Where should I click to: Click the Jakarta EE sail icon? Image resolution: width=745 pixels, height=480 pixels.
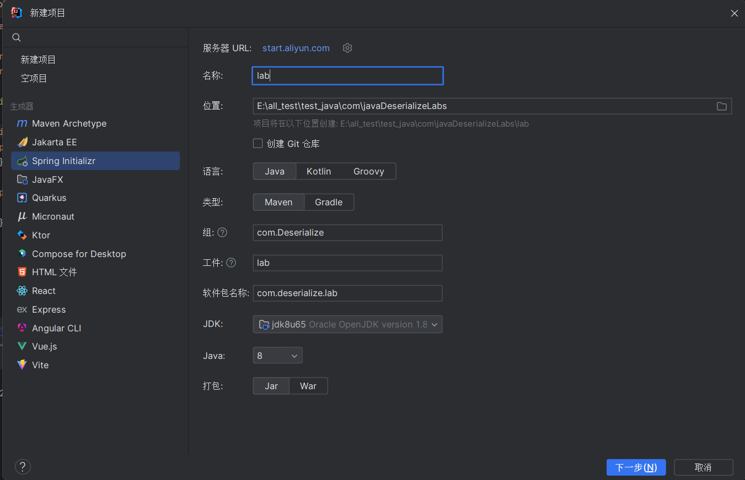click(x=22, y=142)
